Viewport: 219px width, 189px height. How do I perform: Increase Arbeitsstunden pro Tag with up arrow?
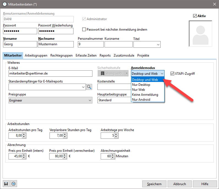point(24,134)
